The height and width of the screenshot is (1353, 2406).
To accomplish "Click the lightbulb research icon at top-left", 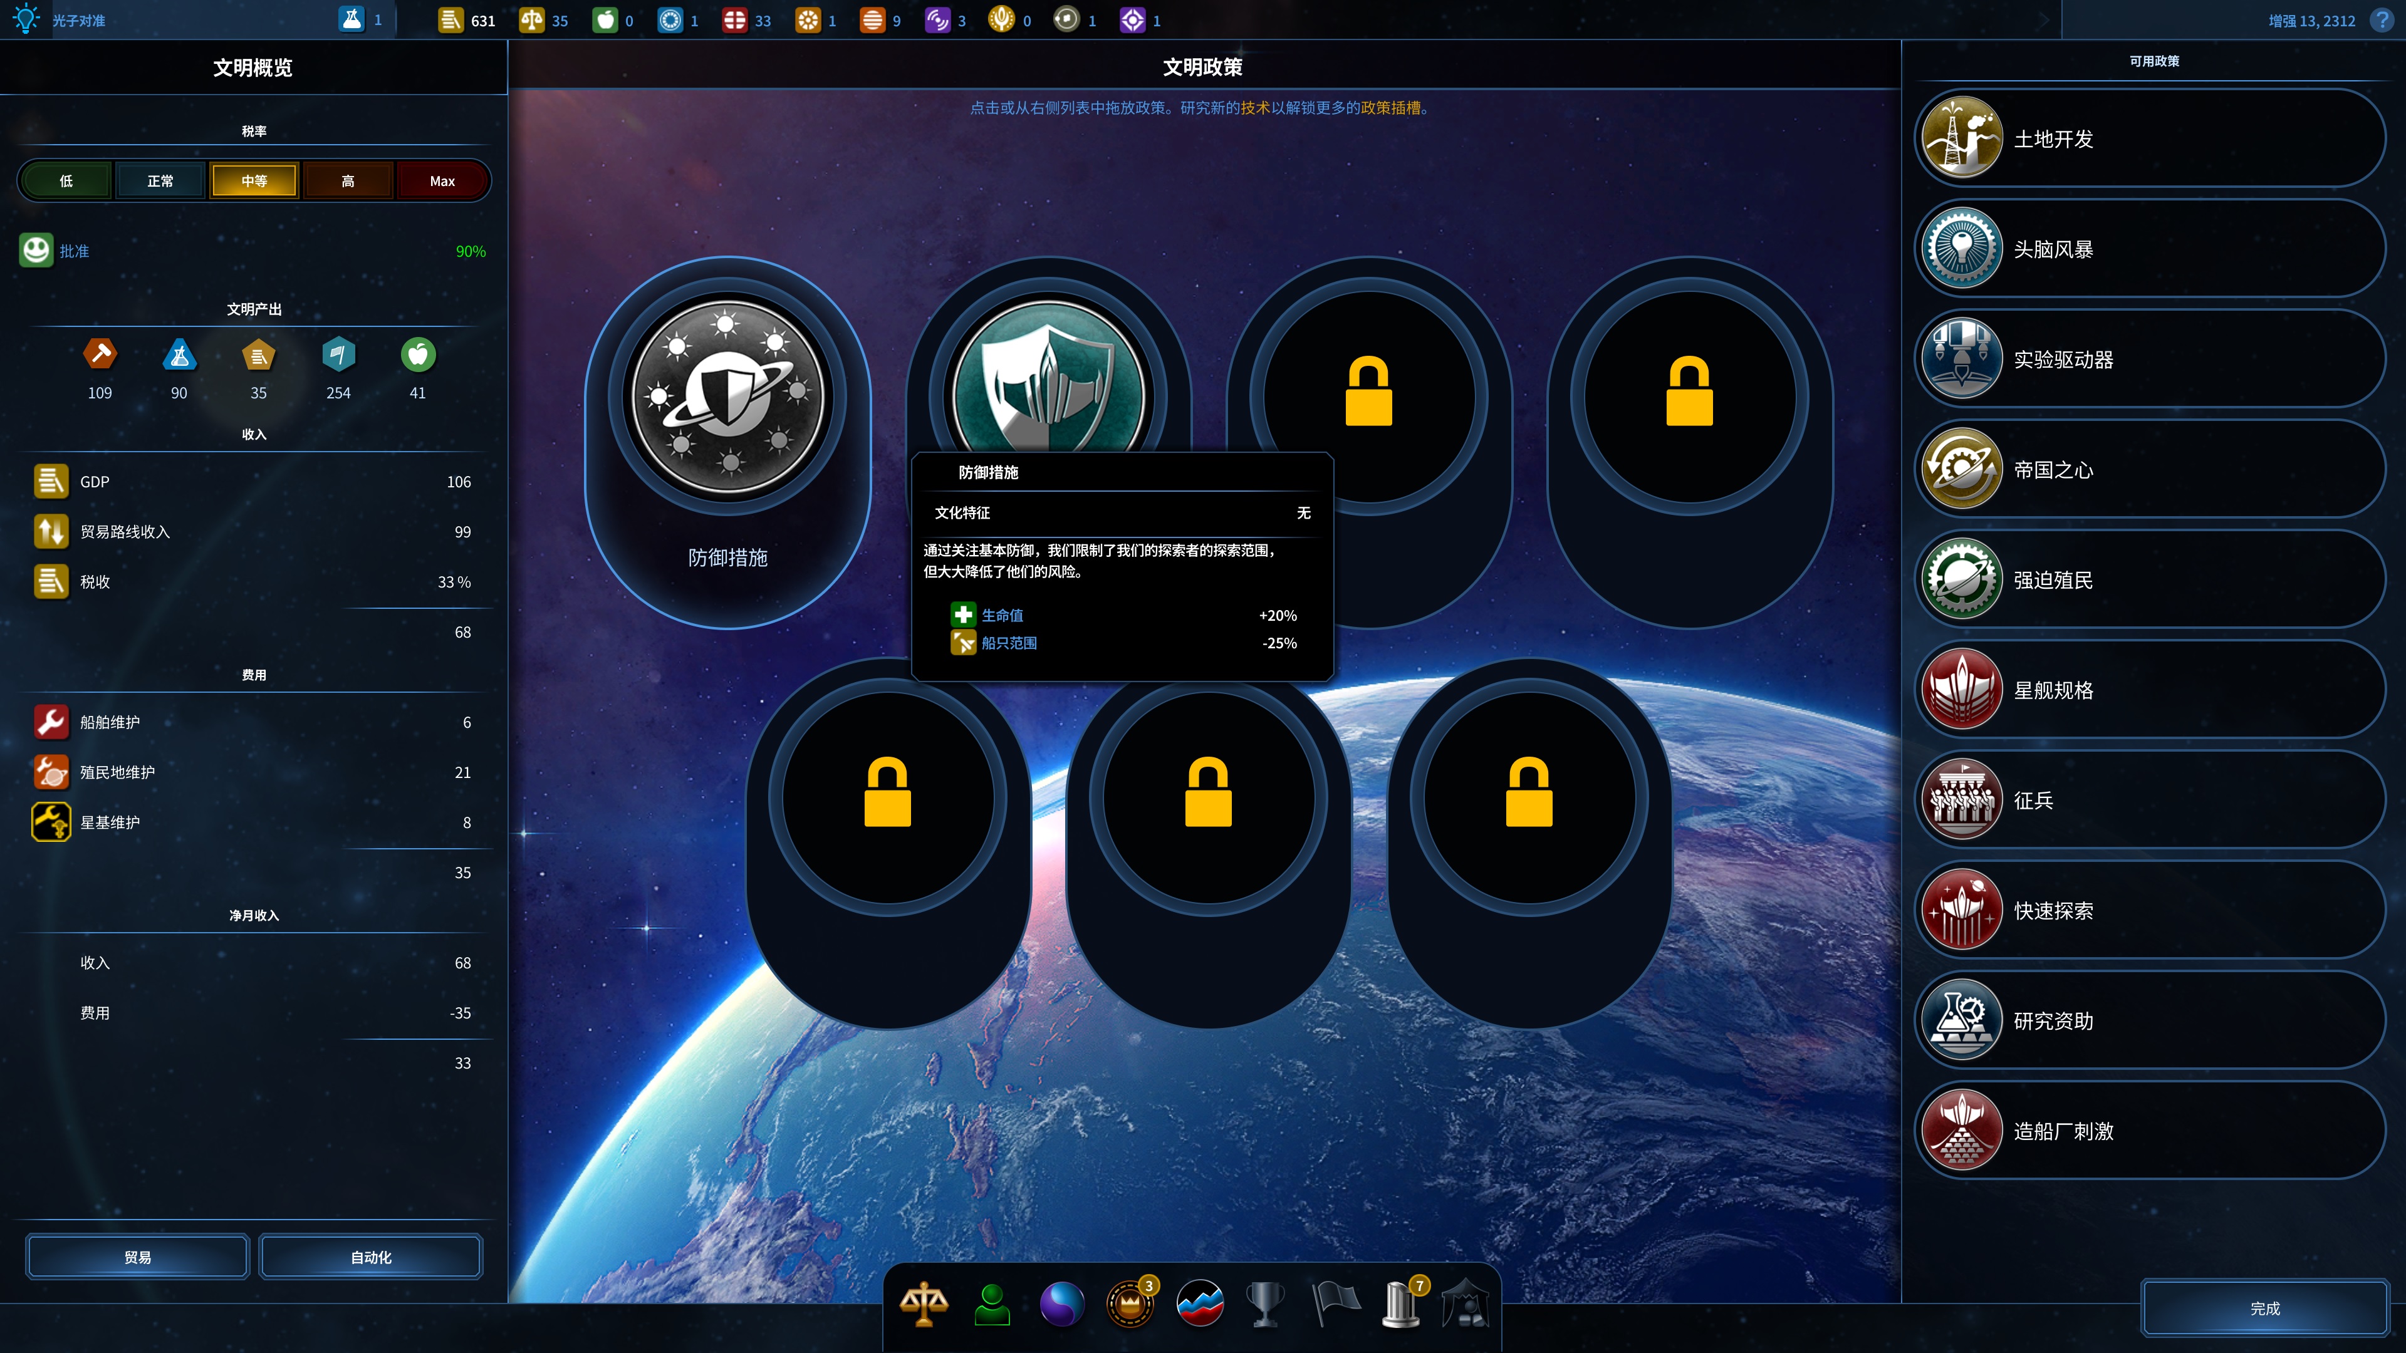I will [x=26, y=19].
